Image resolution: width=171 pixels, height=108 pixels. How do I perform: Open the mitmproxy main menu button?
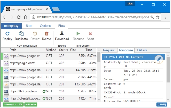pyautogui.click(x=11, y=26)
